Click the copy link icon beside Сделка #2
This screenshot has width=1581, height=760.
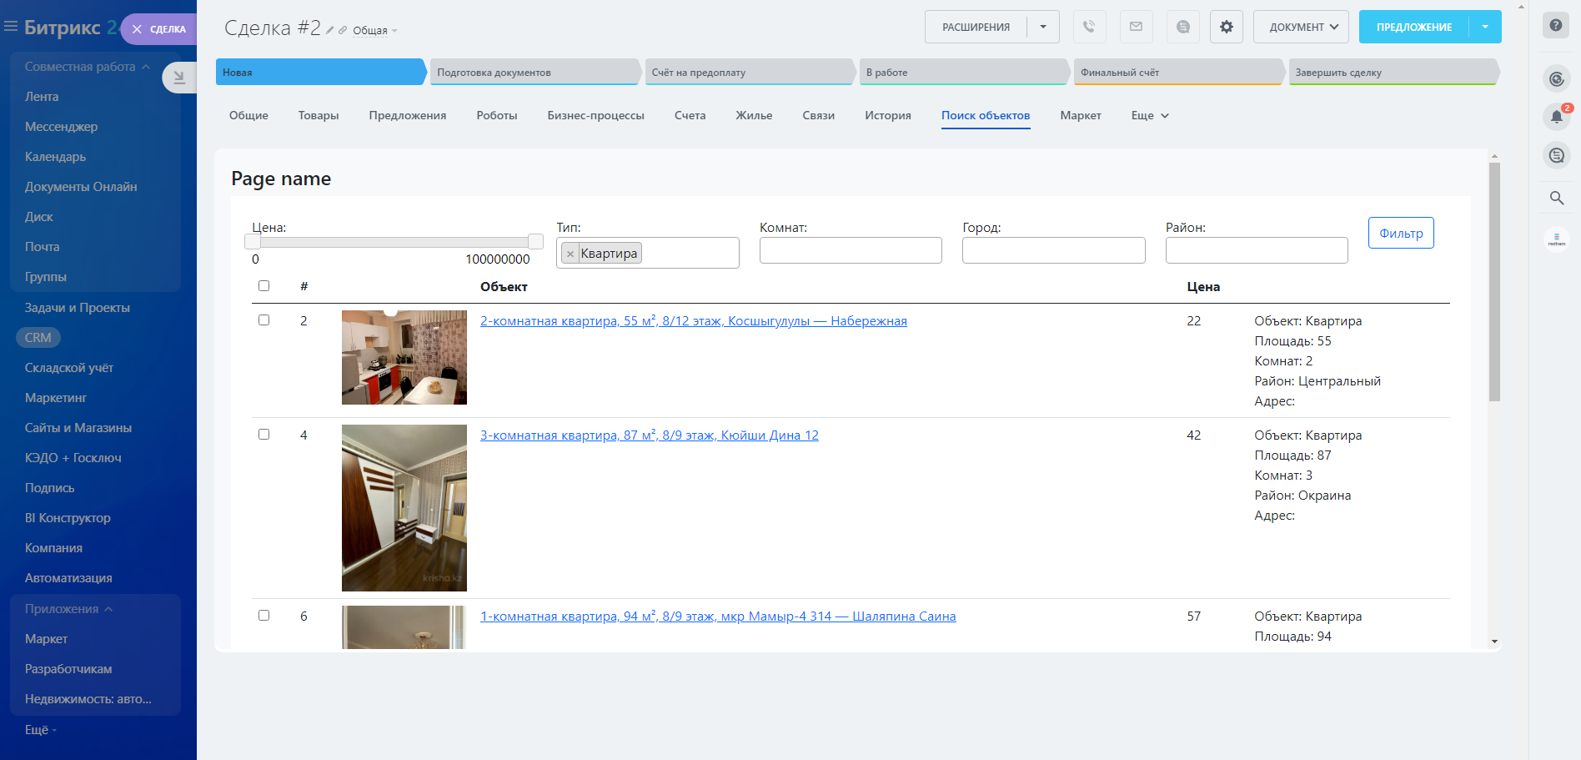[x=343, y=30]
